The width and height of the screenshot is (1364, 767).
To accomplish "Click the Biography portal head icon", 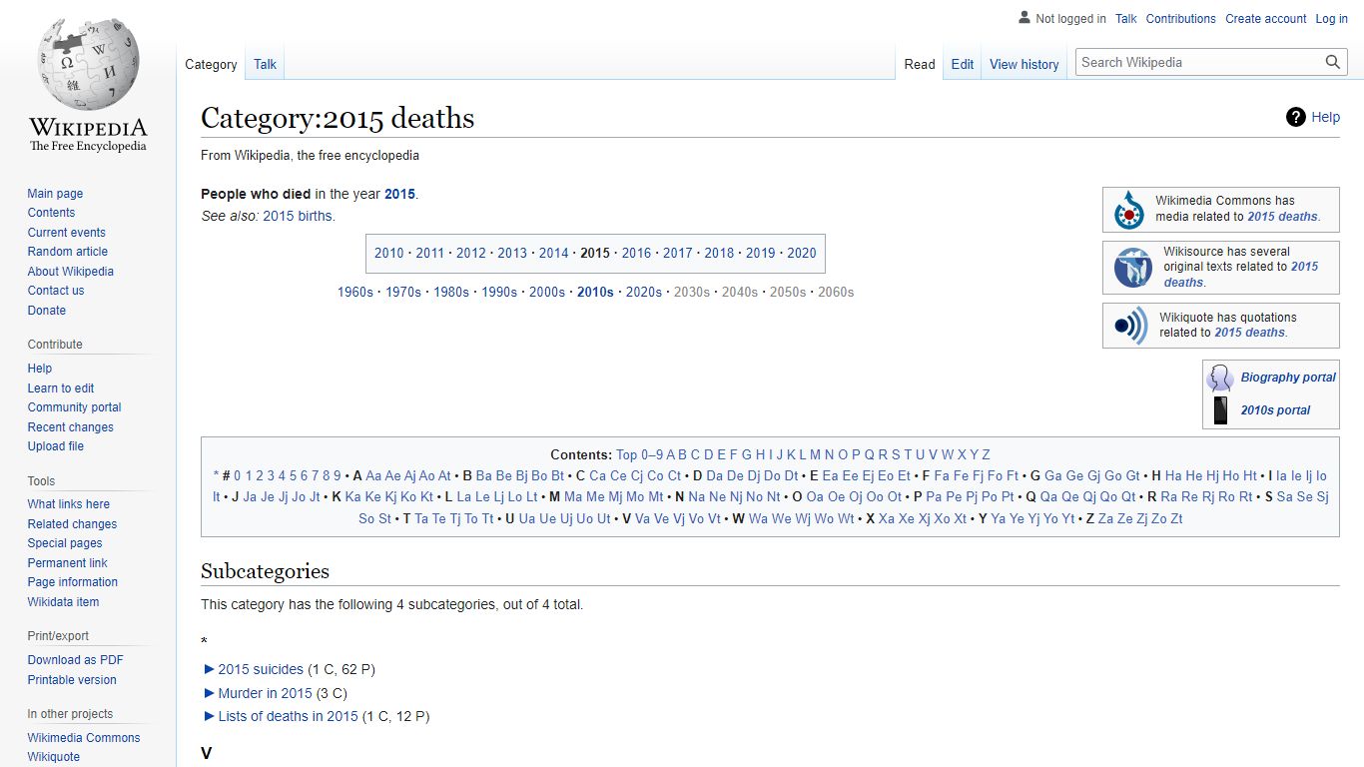I will pyautogui.click(x=1220, y=378).
